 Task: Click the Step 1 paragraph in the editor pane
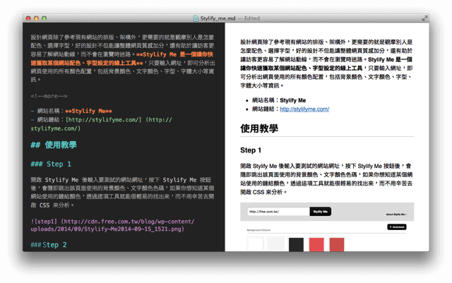pos(122,193)
